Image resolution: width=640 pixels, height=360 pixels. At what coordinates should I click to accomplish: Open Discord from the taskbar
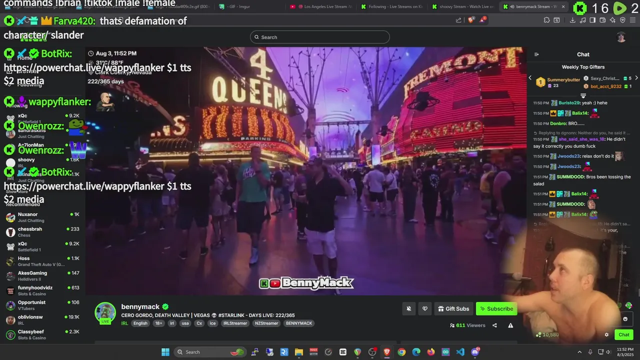[475, 352]
